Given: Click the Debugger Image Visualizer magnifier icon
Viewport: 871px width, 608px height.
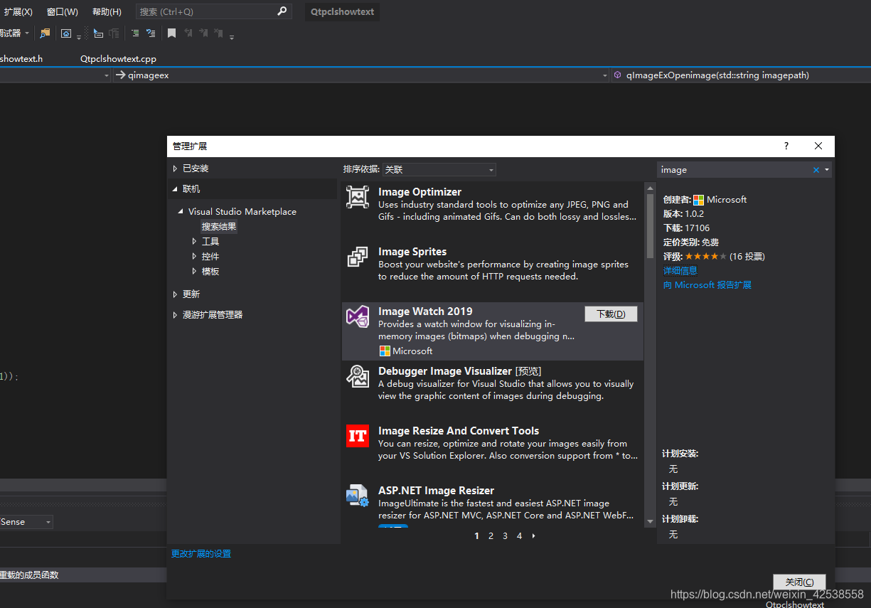Looking at the screenshot, I should click(x=358, y=376).
